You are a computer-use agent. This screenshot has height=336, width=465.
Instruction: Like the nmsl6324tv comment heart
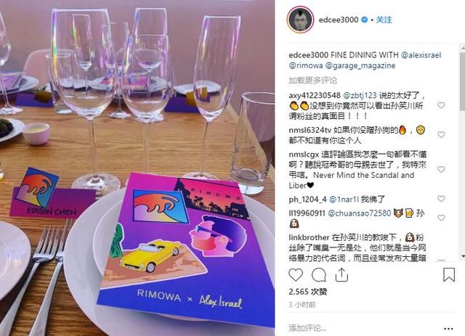[x=441, y=134]
